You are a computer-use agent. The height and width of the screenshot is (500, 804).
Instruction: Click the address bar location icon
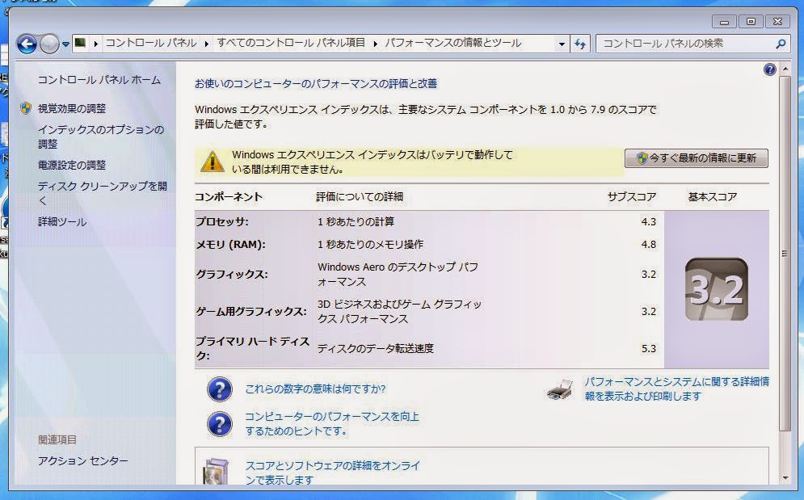coord(80,43)
